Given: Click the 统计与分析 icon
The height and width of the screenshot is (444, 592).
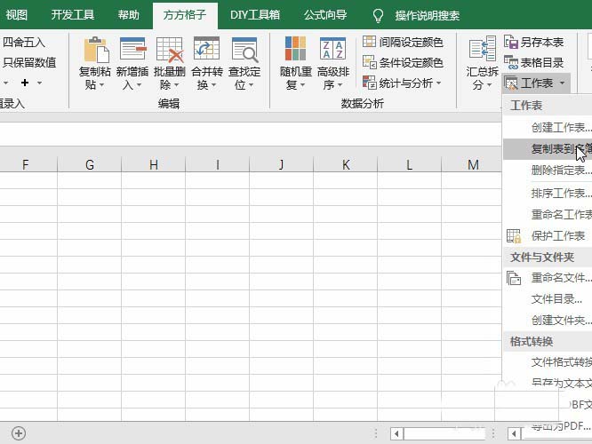Looking at the screenshot, I should (369, 83).
